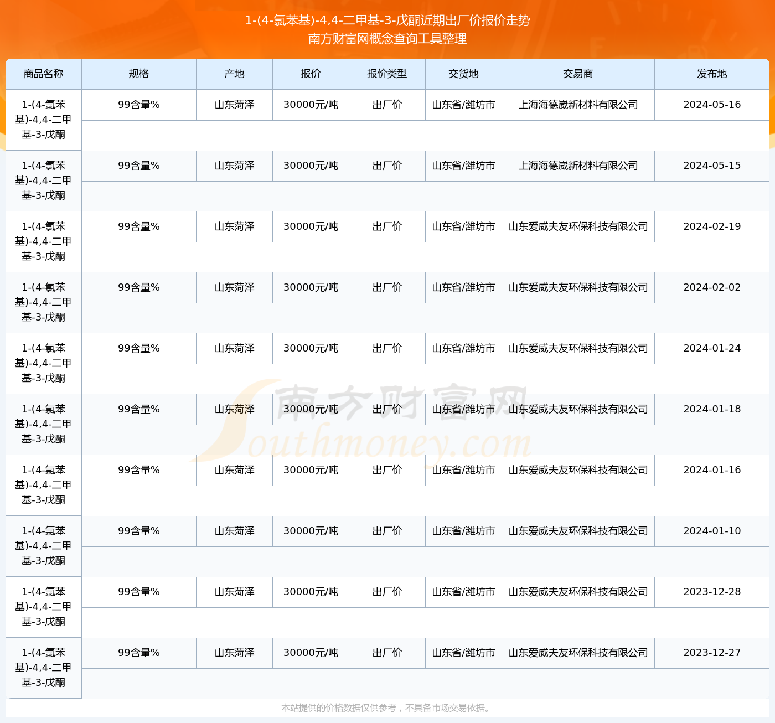Select the date 2024-01-10
Image resolution: width=775 pixels, height=723 pixels.
tap(712, 531)
